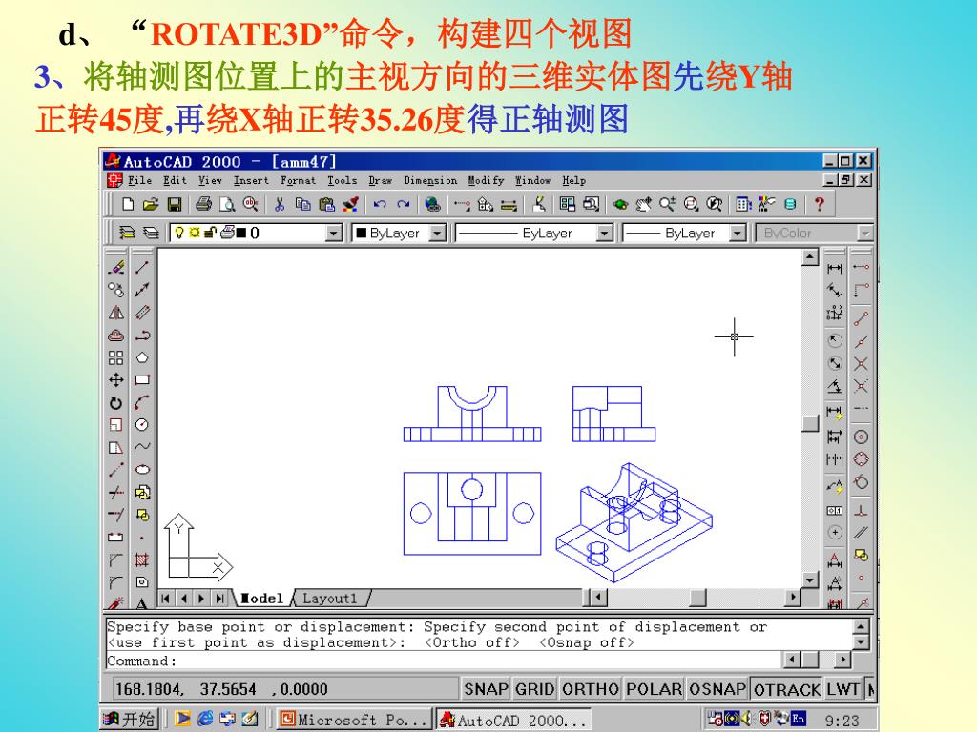This screenshot has width=977, height=732.
Task: Open the Draw menu
Action: pos(380,180)
